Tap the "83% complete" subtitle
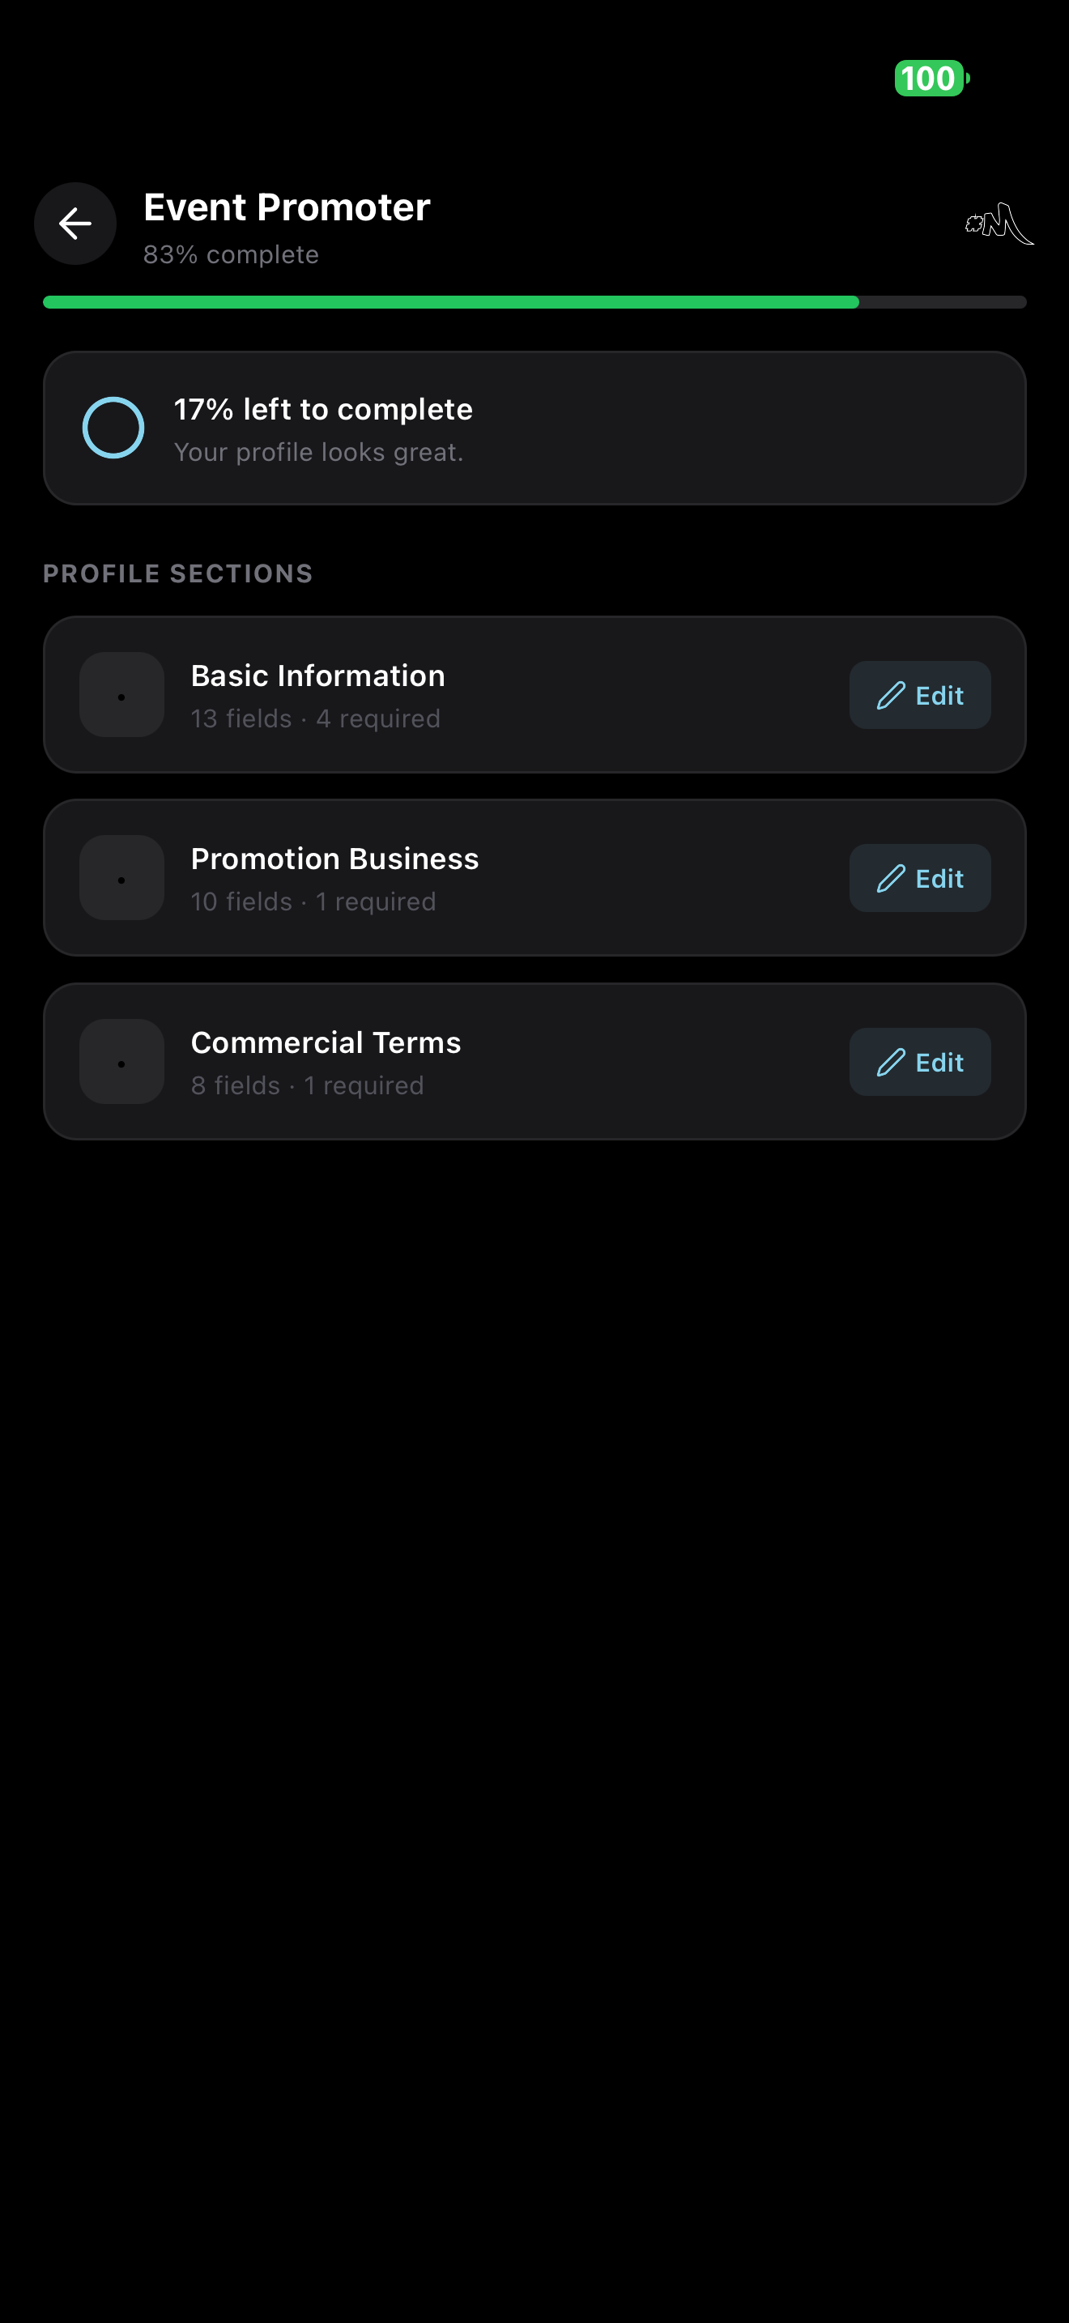Image resolution: width=1069 pixels, height=2323 pixels. click(231, 254)
